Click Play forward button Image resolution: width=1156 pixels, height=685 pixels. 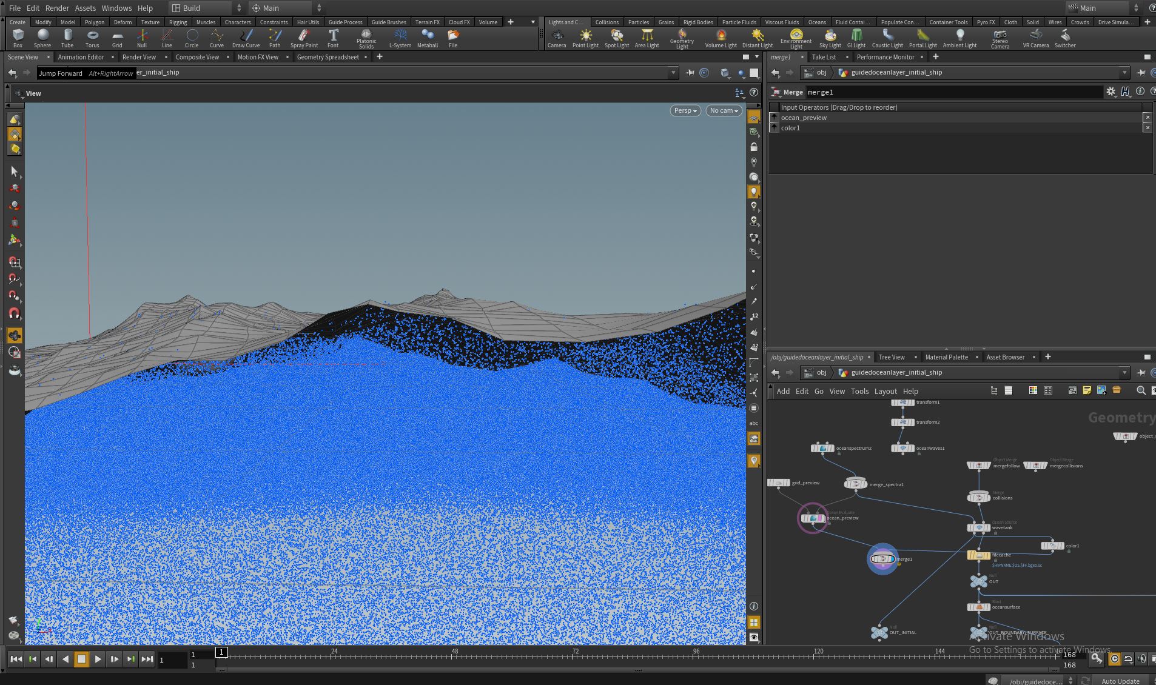tap(98, 659)
